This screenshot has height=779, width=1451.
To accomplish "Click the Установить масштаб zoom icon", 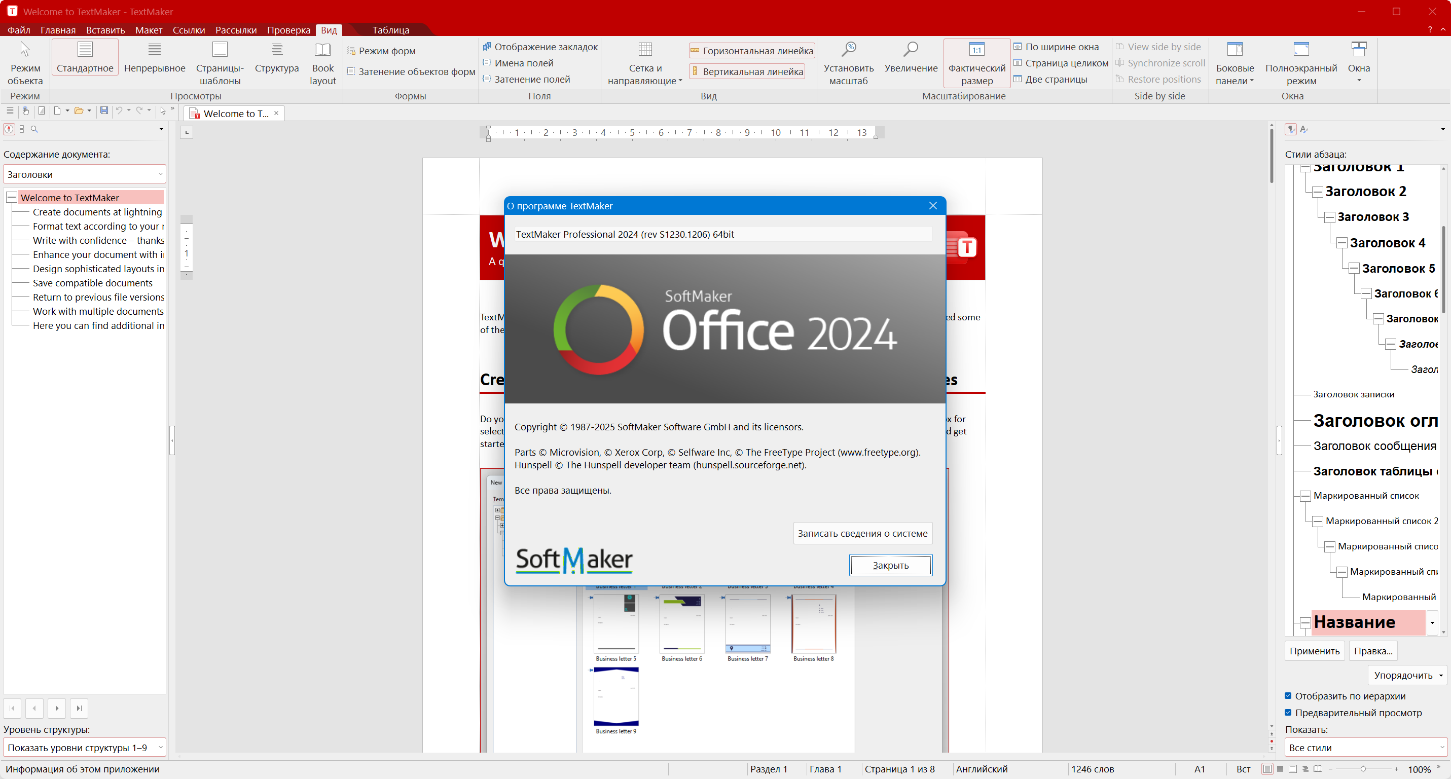I will point(848,50).
